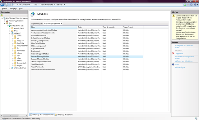Expand the WebGeoDotNet tree node
Image resolution: width=199 pixels, height=120 pixels.
(x=10, y=68)
